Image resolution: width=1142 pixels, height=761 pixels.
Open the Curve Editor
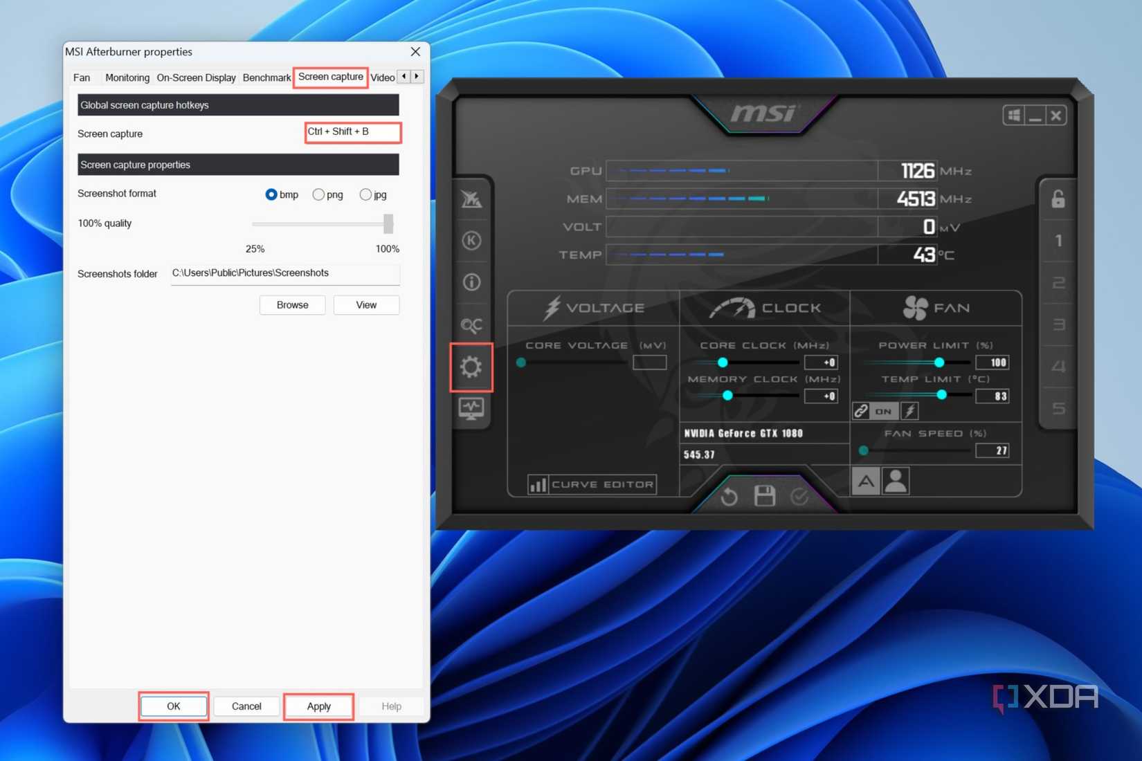pyautogui.click(x=592, y=484)
